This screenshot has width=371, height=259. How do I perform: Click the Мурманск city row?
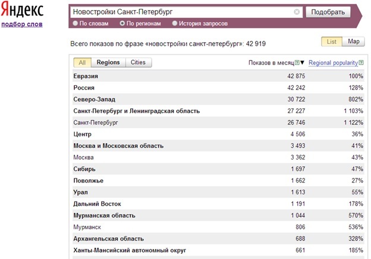tap(218, 227)
